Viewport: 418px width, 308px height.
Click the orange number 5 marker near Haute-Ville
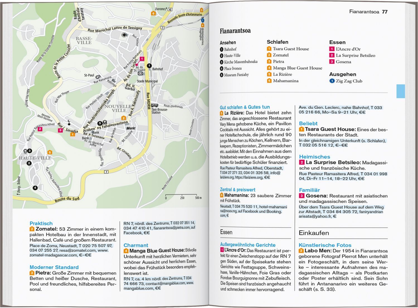click(x=50, y=152)
